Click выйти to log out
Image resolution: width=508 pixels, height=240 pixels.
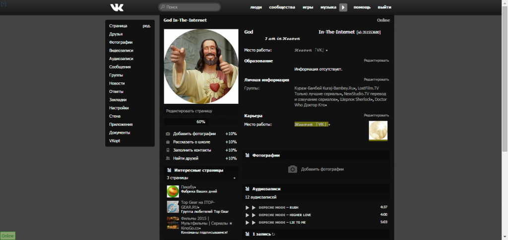point(384,7)
